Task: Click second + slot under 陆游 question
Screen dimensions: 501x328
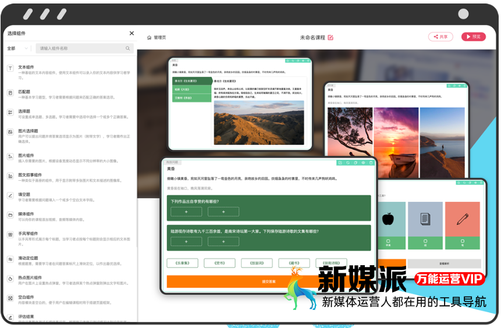Action: [x=223, y=241]
